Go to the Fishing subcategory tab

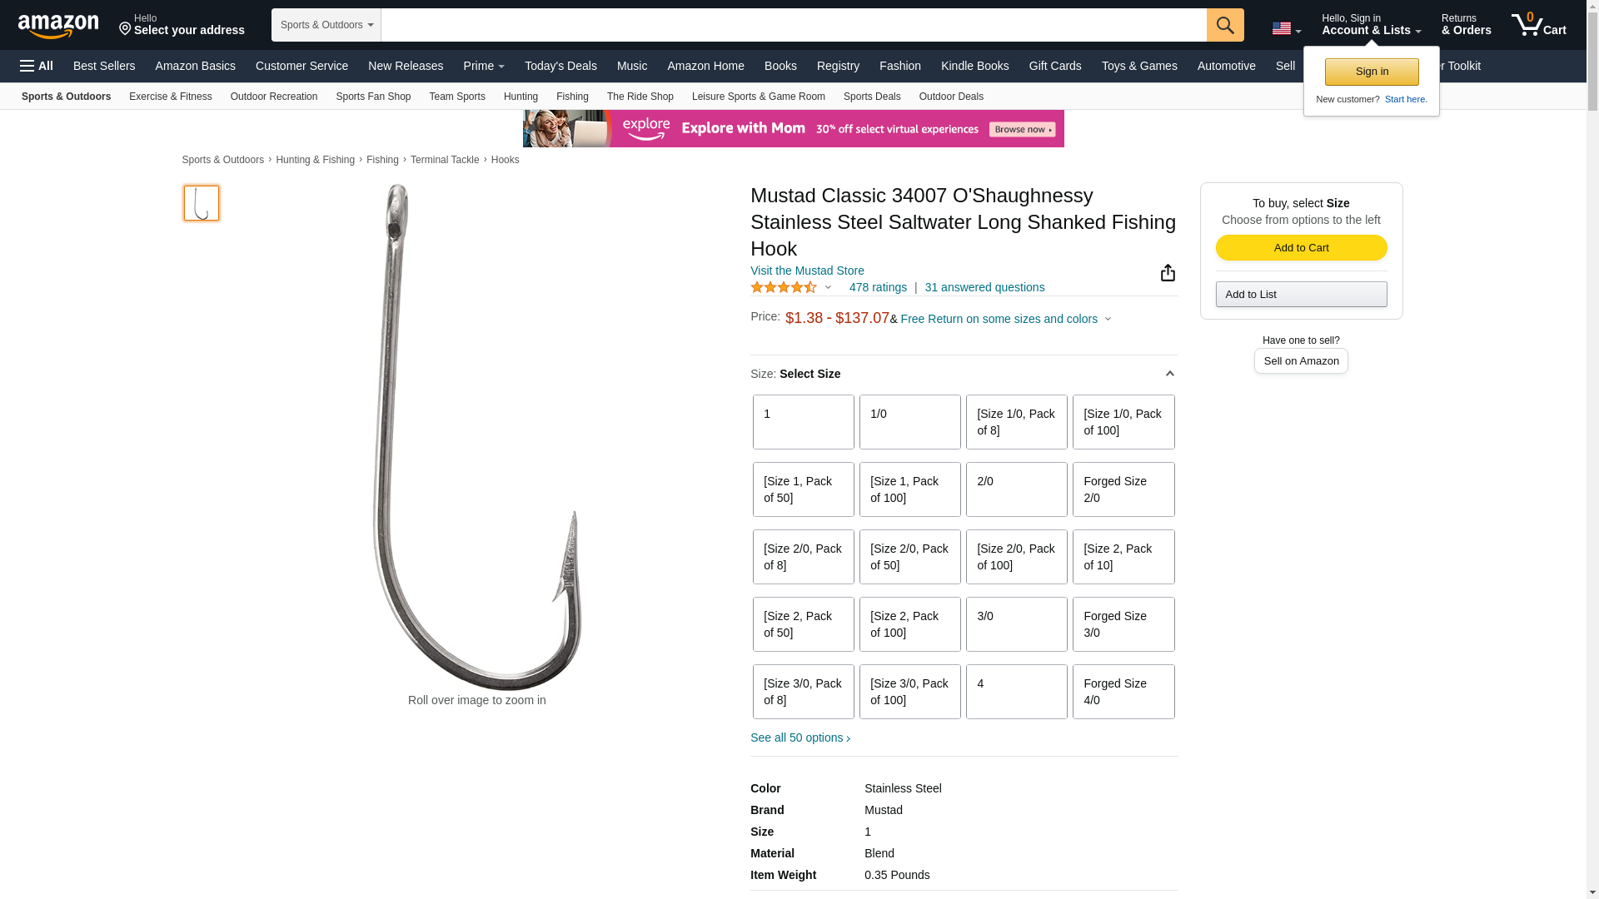tap(572, 97)
